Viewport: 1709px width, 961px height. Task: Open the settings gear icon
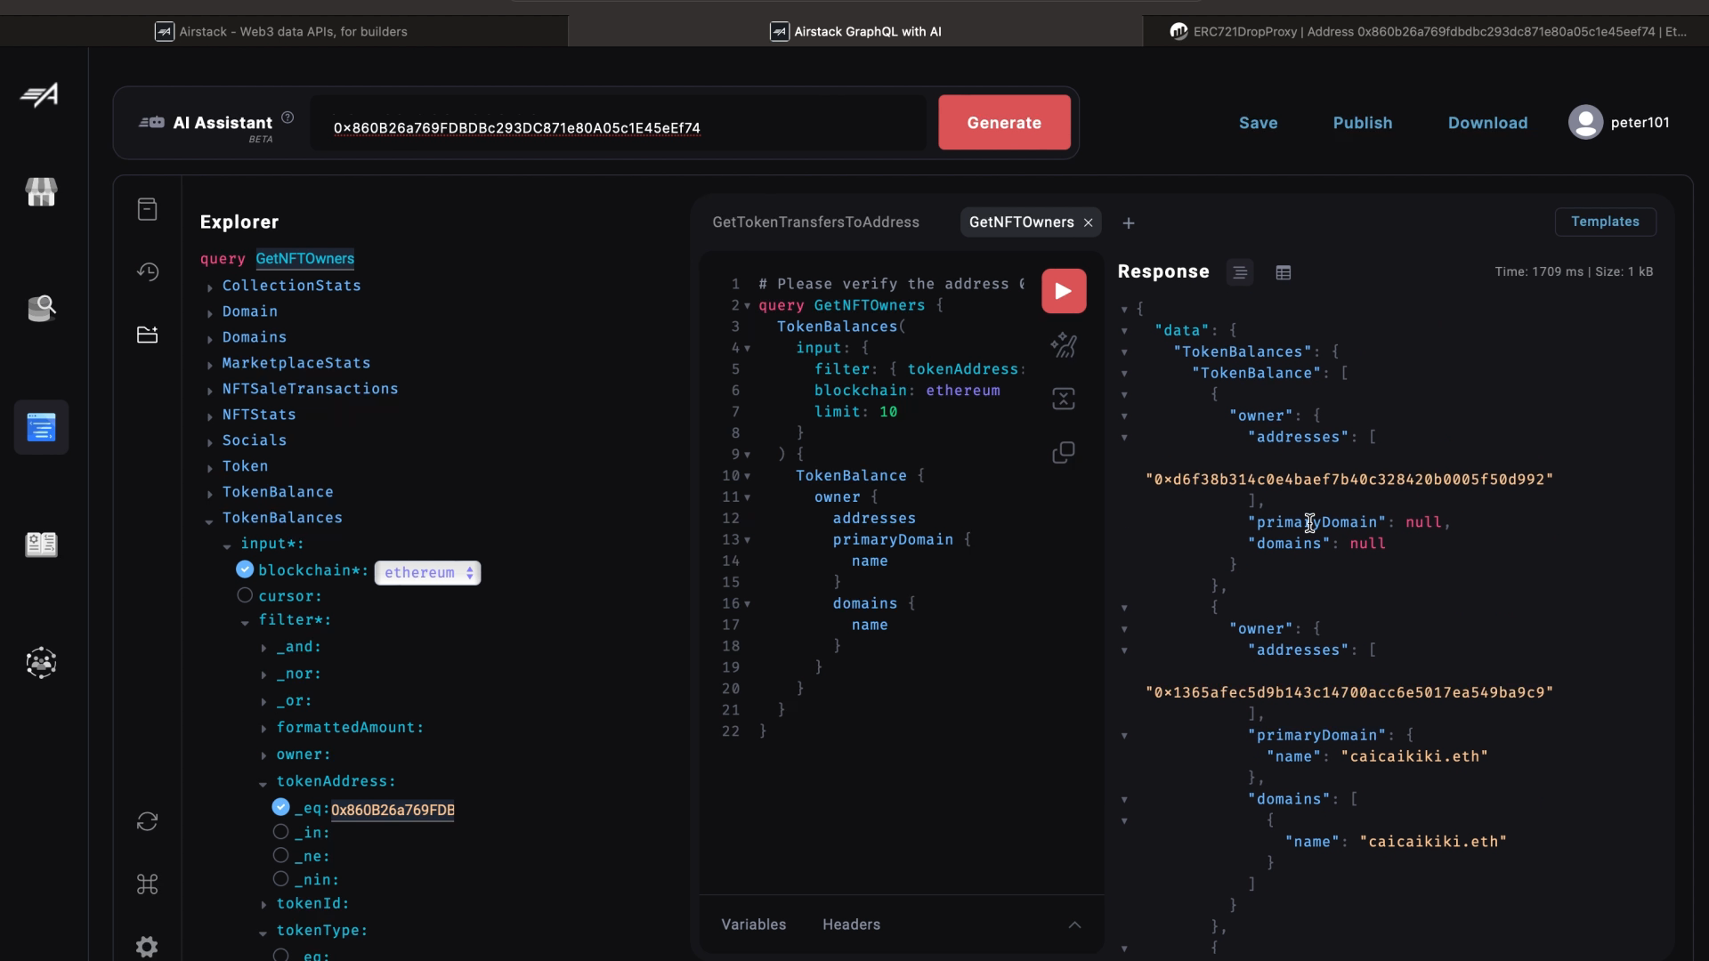(148, 947)
